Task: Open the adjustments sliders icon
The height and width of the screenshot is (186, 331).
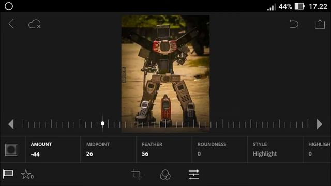Action: click(x=193, y=175)
